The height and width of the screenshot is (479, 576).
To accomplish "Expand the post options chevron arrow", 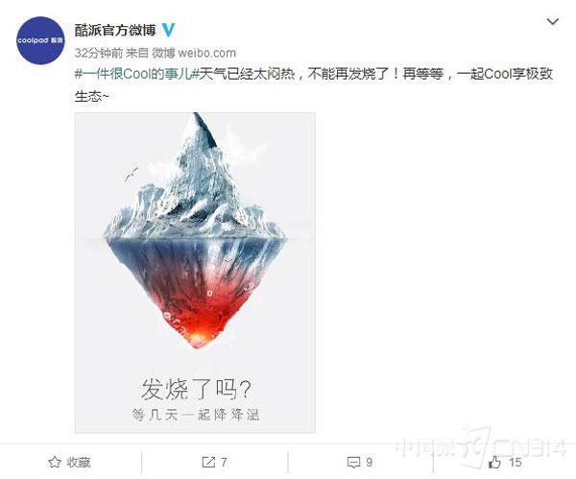I will click(x=553, y=22).
